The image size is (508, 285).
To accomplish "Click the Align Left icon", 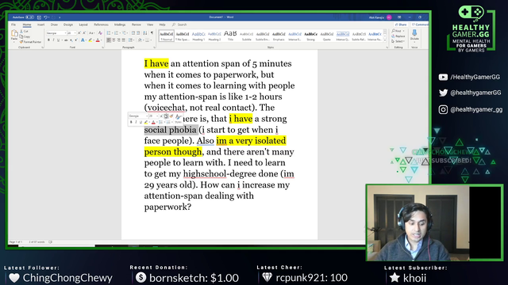I will 109,40.
